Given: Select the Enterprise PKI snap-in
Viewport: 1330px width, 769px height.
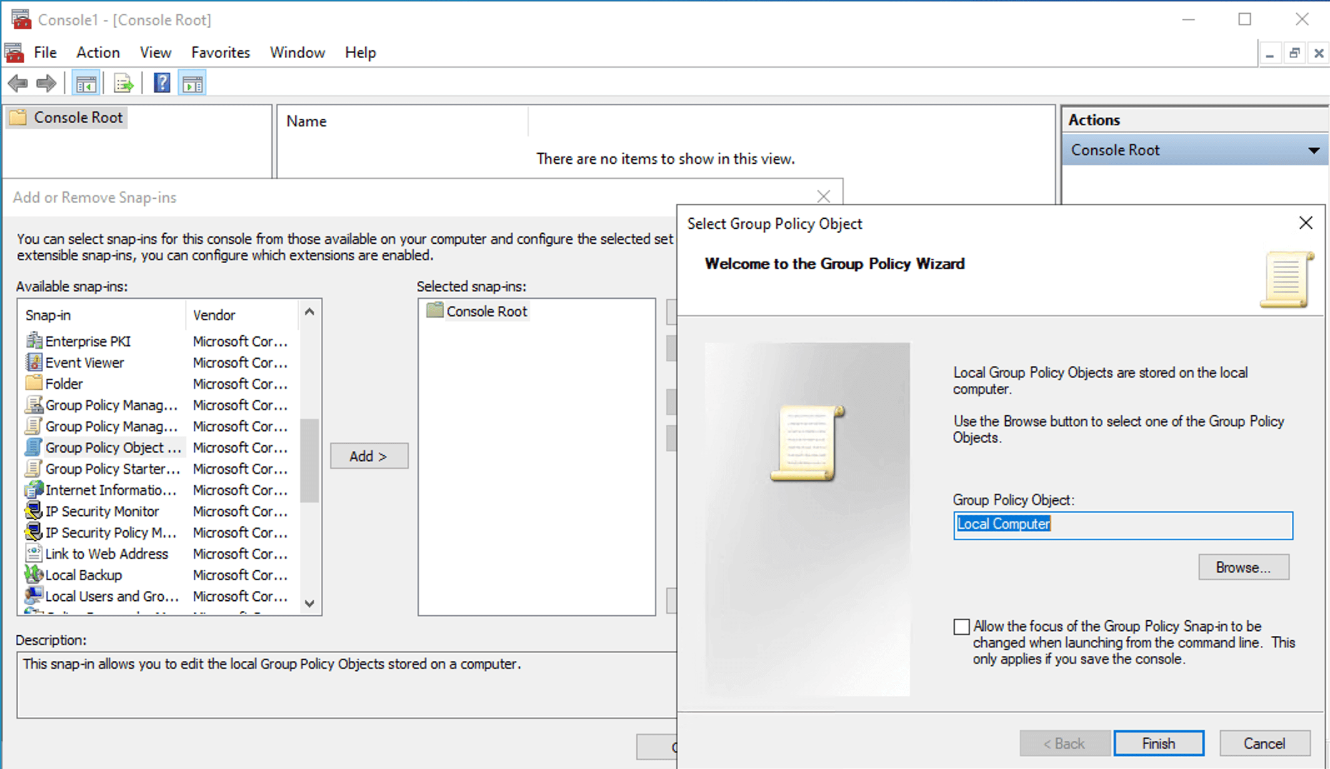Looking at the screenshot, I should 87,341.
